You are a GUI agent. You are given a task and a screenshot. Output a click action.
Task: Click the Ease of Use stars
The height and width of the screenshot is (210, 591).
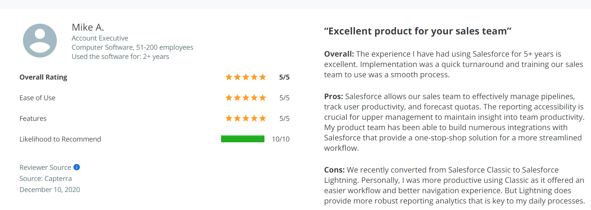[x=246, y=98]
